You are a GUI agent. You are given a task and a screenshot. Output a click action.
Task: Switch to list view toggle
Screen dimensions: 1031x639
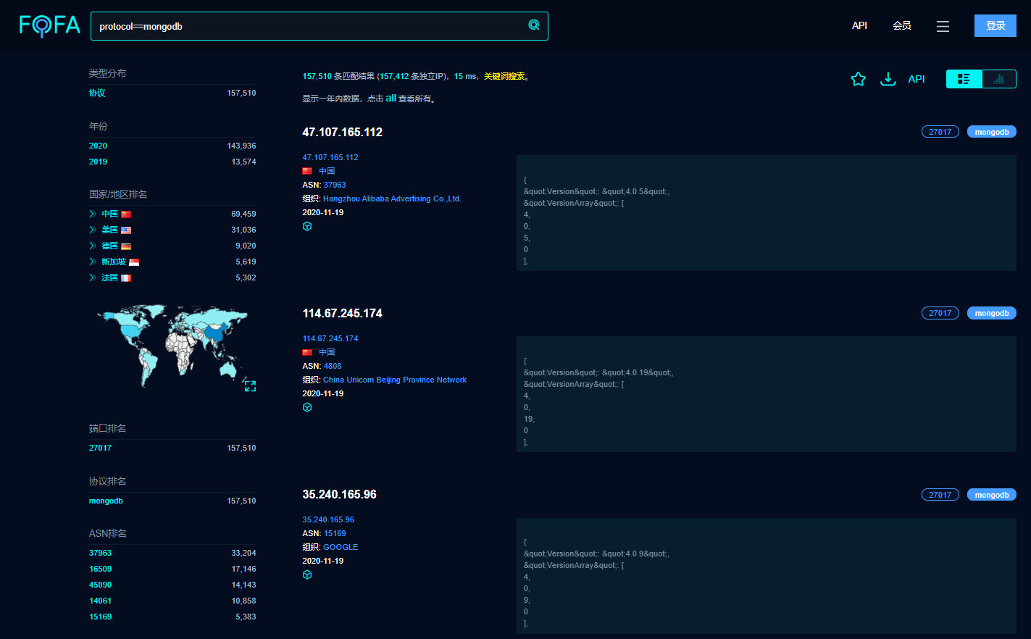tap(964, 79)
